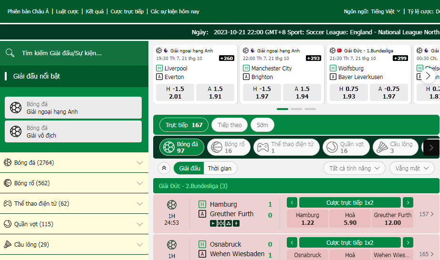This screenshot has height=260, width=440.
Task: Switch to the Quần vợt 16 sport tab
Action: click(x=346, y=147)
